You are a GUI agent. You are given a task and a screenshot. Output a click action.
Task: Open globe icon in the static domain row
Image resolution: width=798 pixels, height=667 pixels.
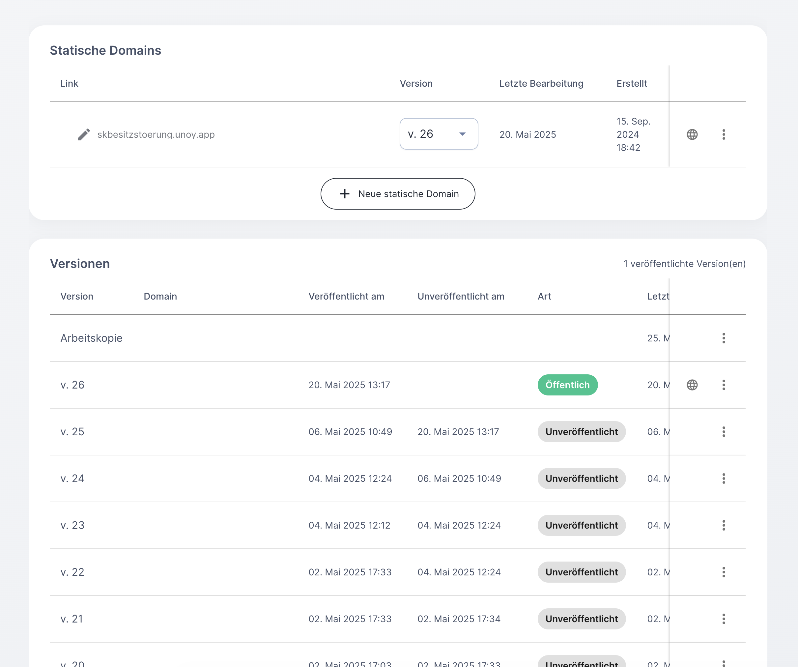(692, 134)
